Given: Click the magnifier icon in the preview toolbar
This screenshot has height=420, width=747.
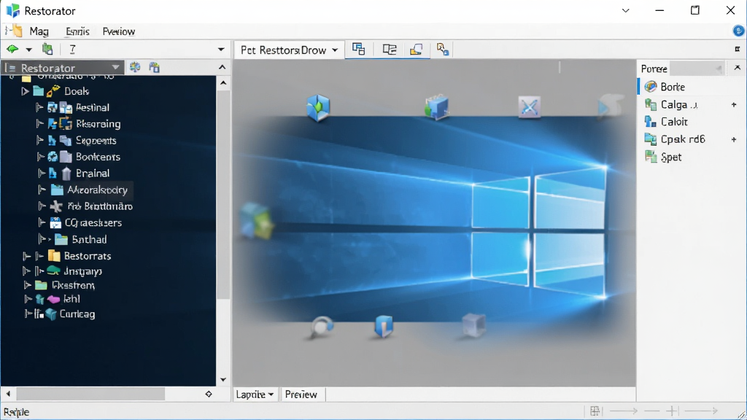Looking at the screenshot, I should [x=443, y=49].
